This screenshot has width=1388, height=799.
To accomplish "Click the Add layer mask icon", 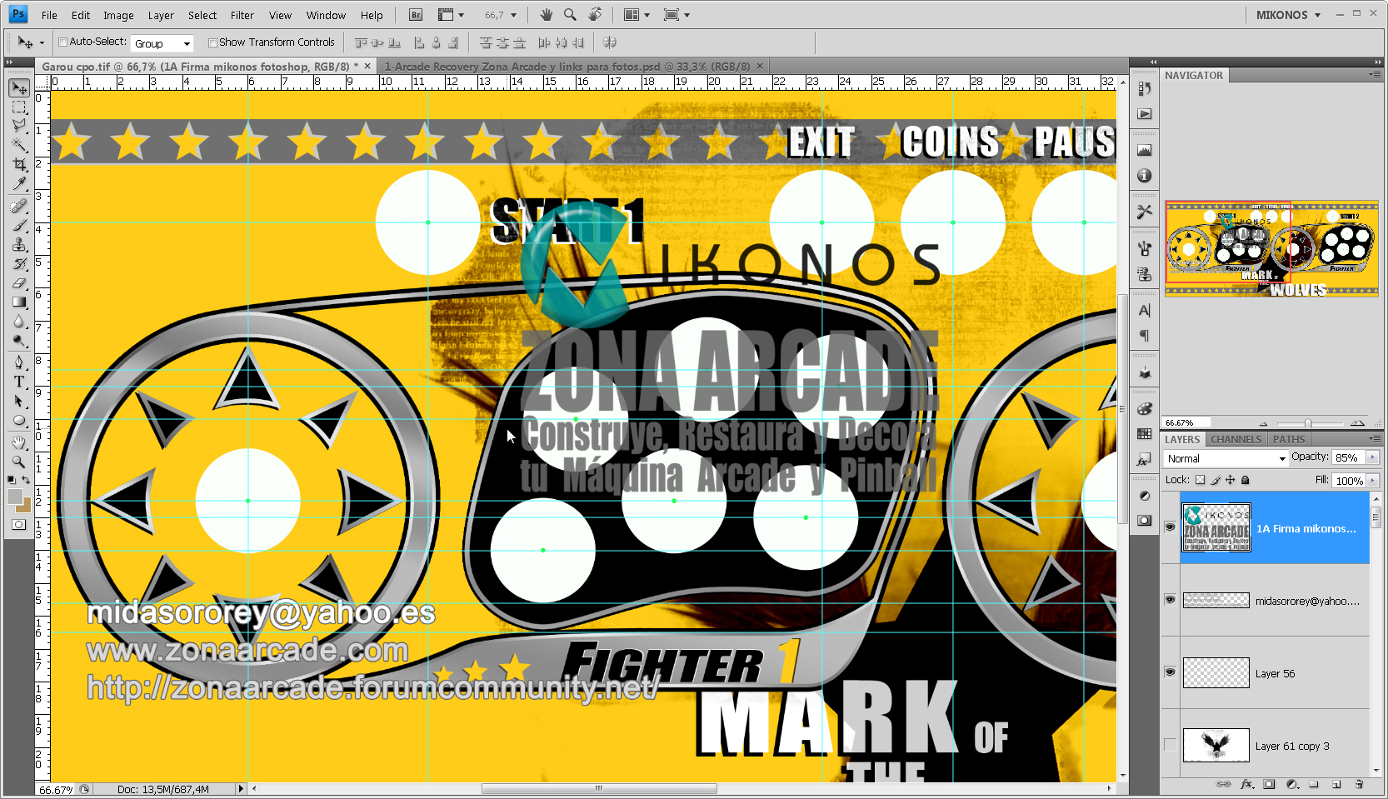I will 1269,784.
